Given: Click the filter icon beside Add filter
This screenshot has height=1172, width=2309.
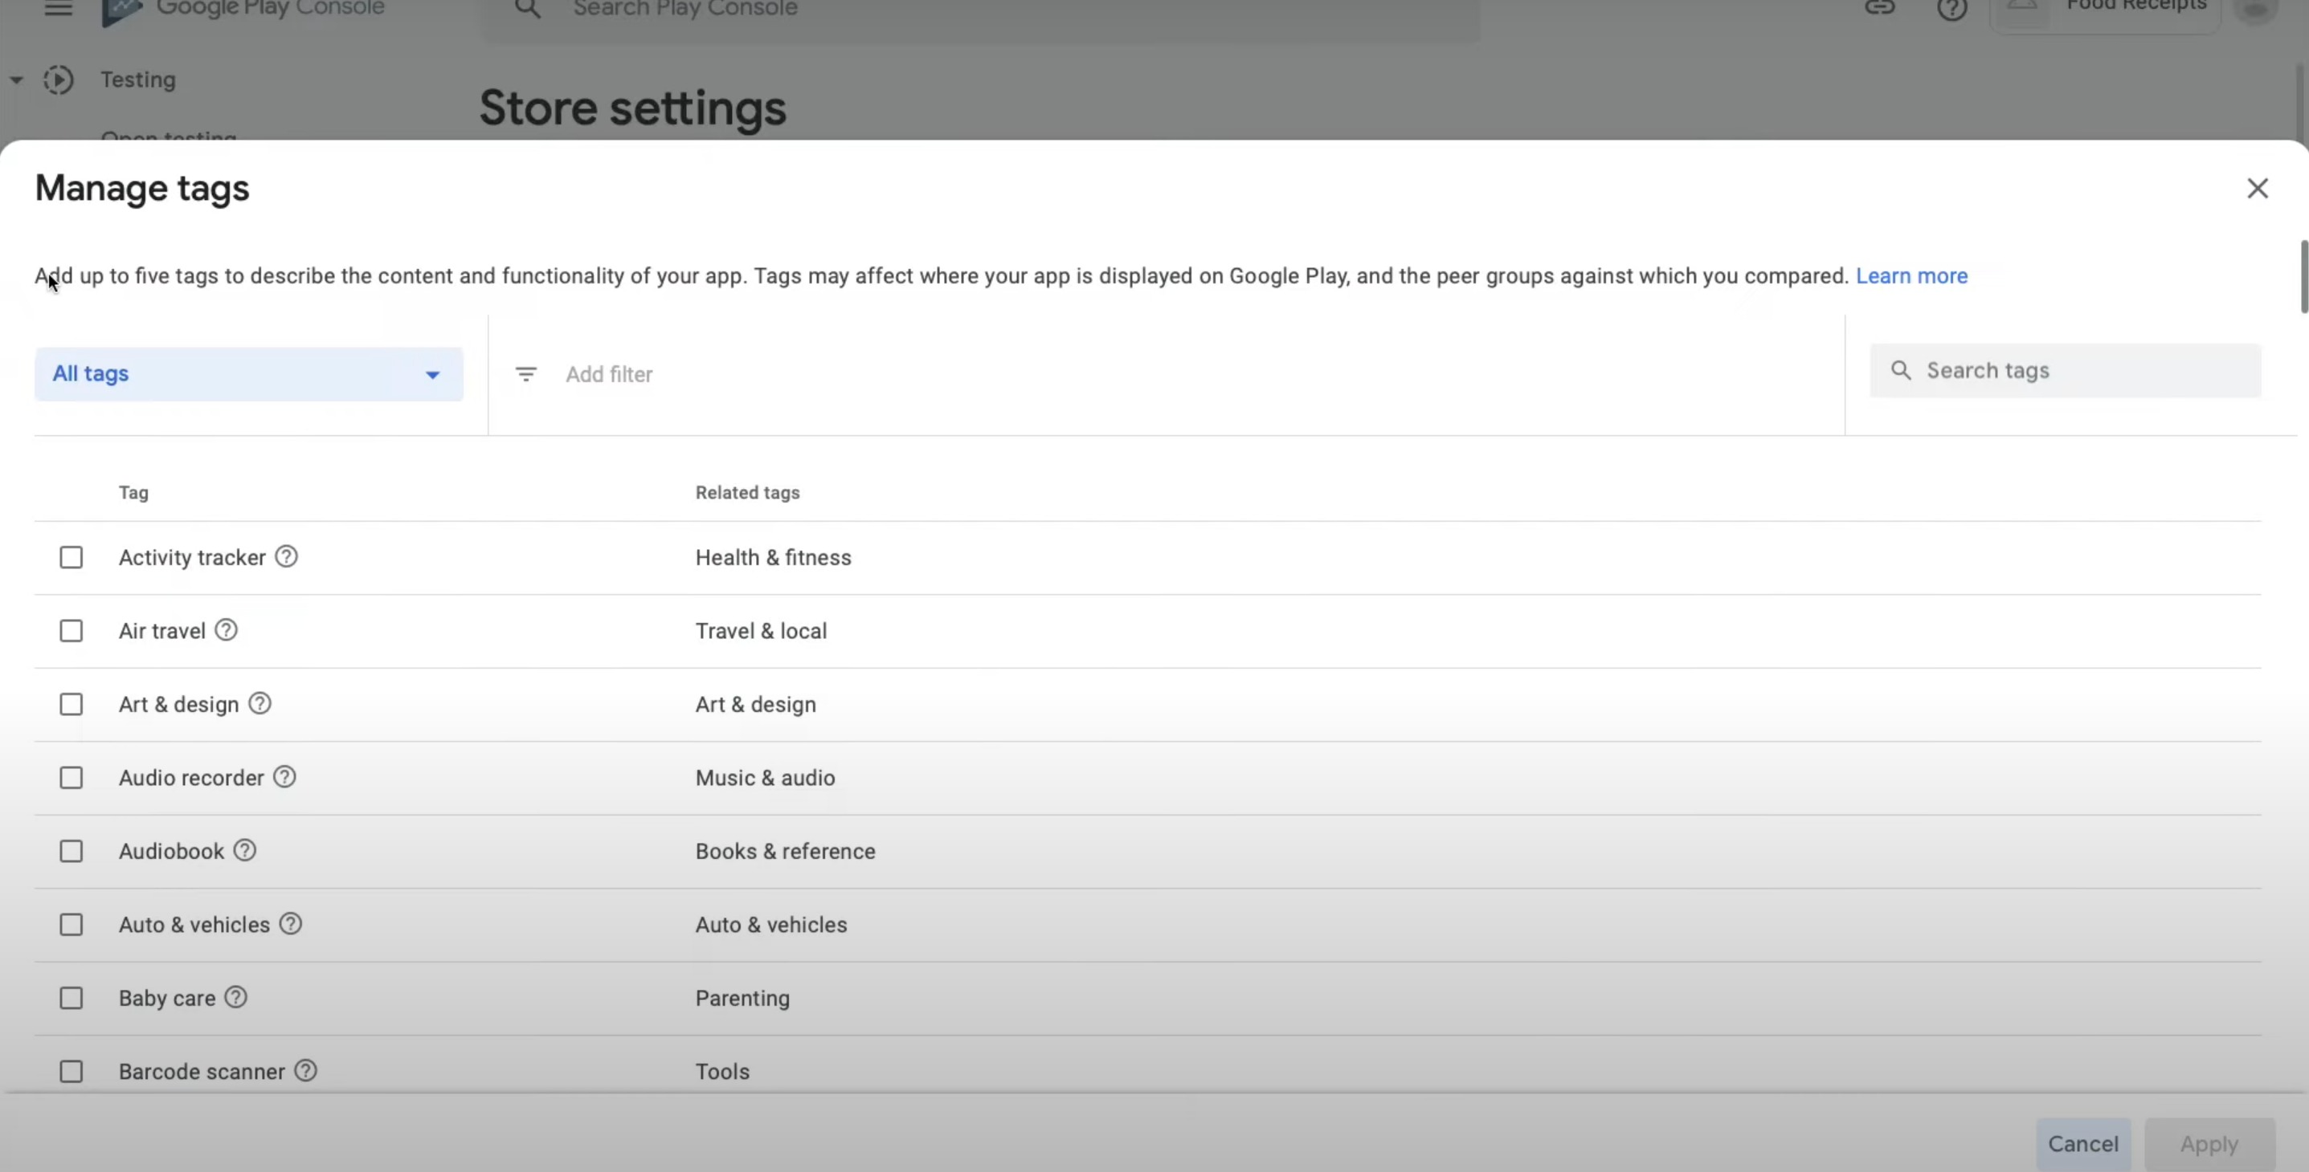Looking at the screenshot, I should point(526,374).
